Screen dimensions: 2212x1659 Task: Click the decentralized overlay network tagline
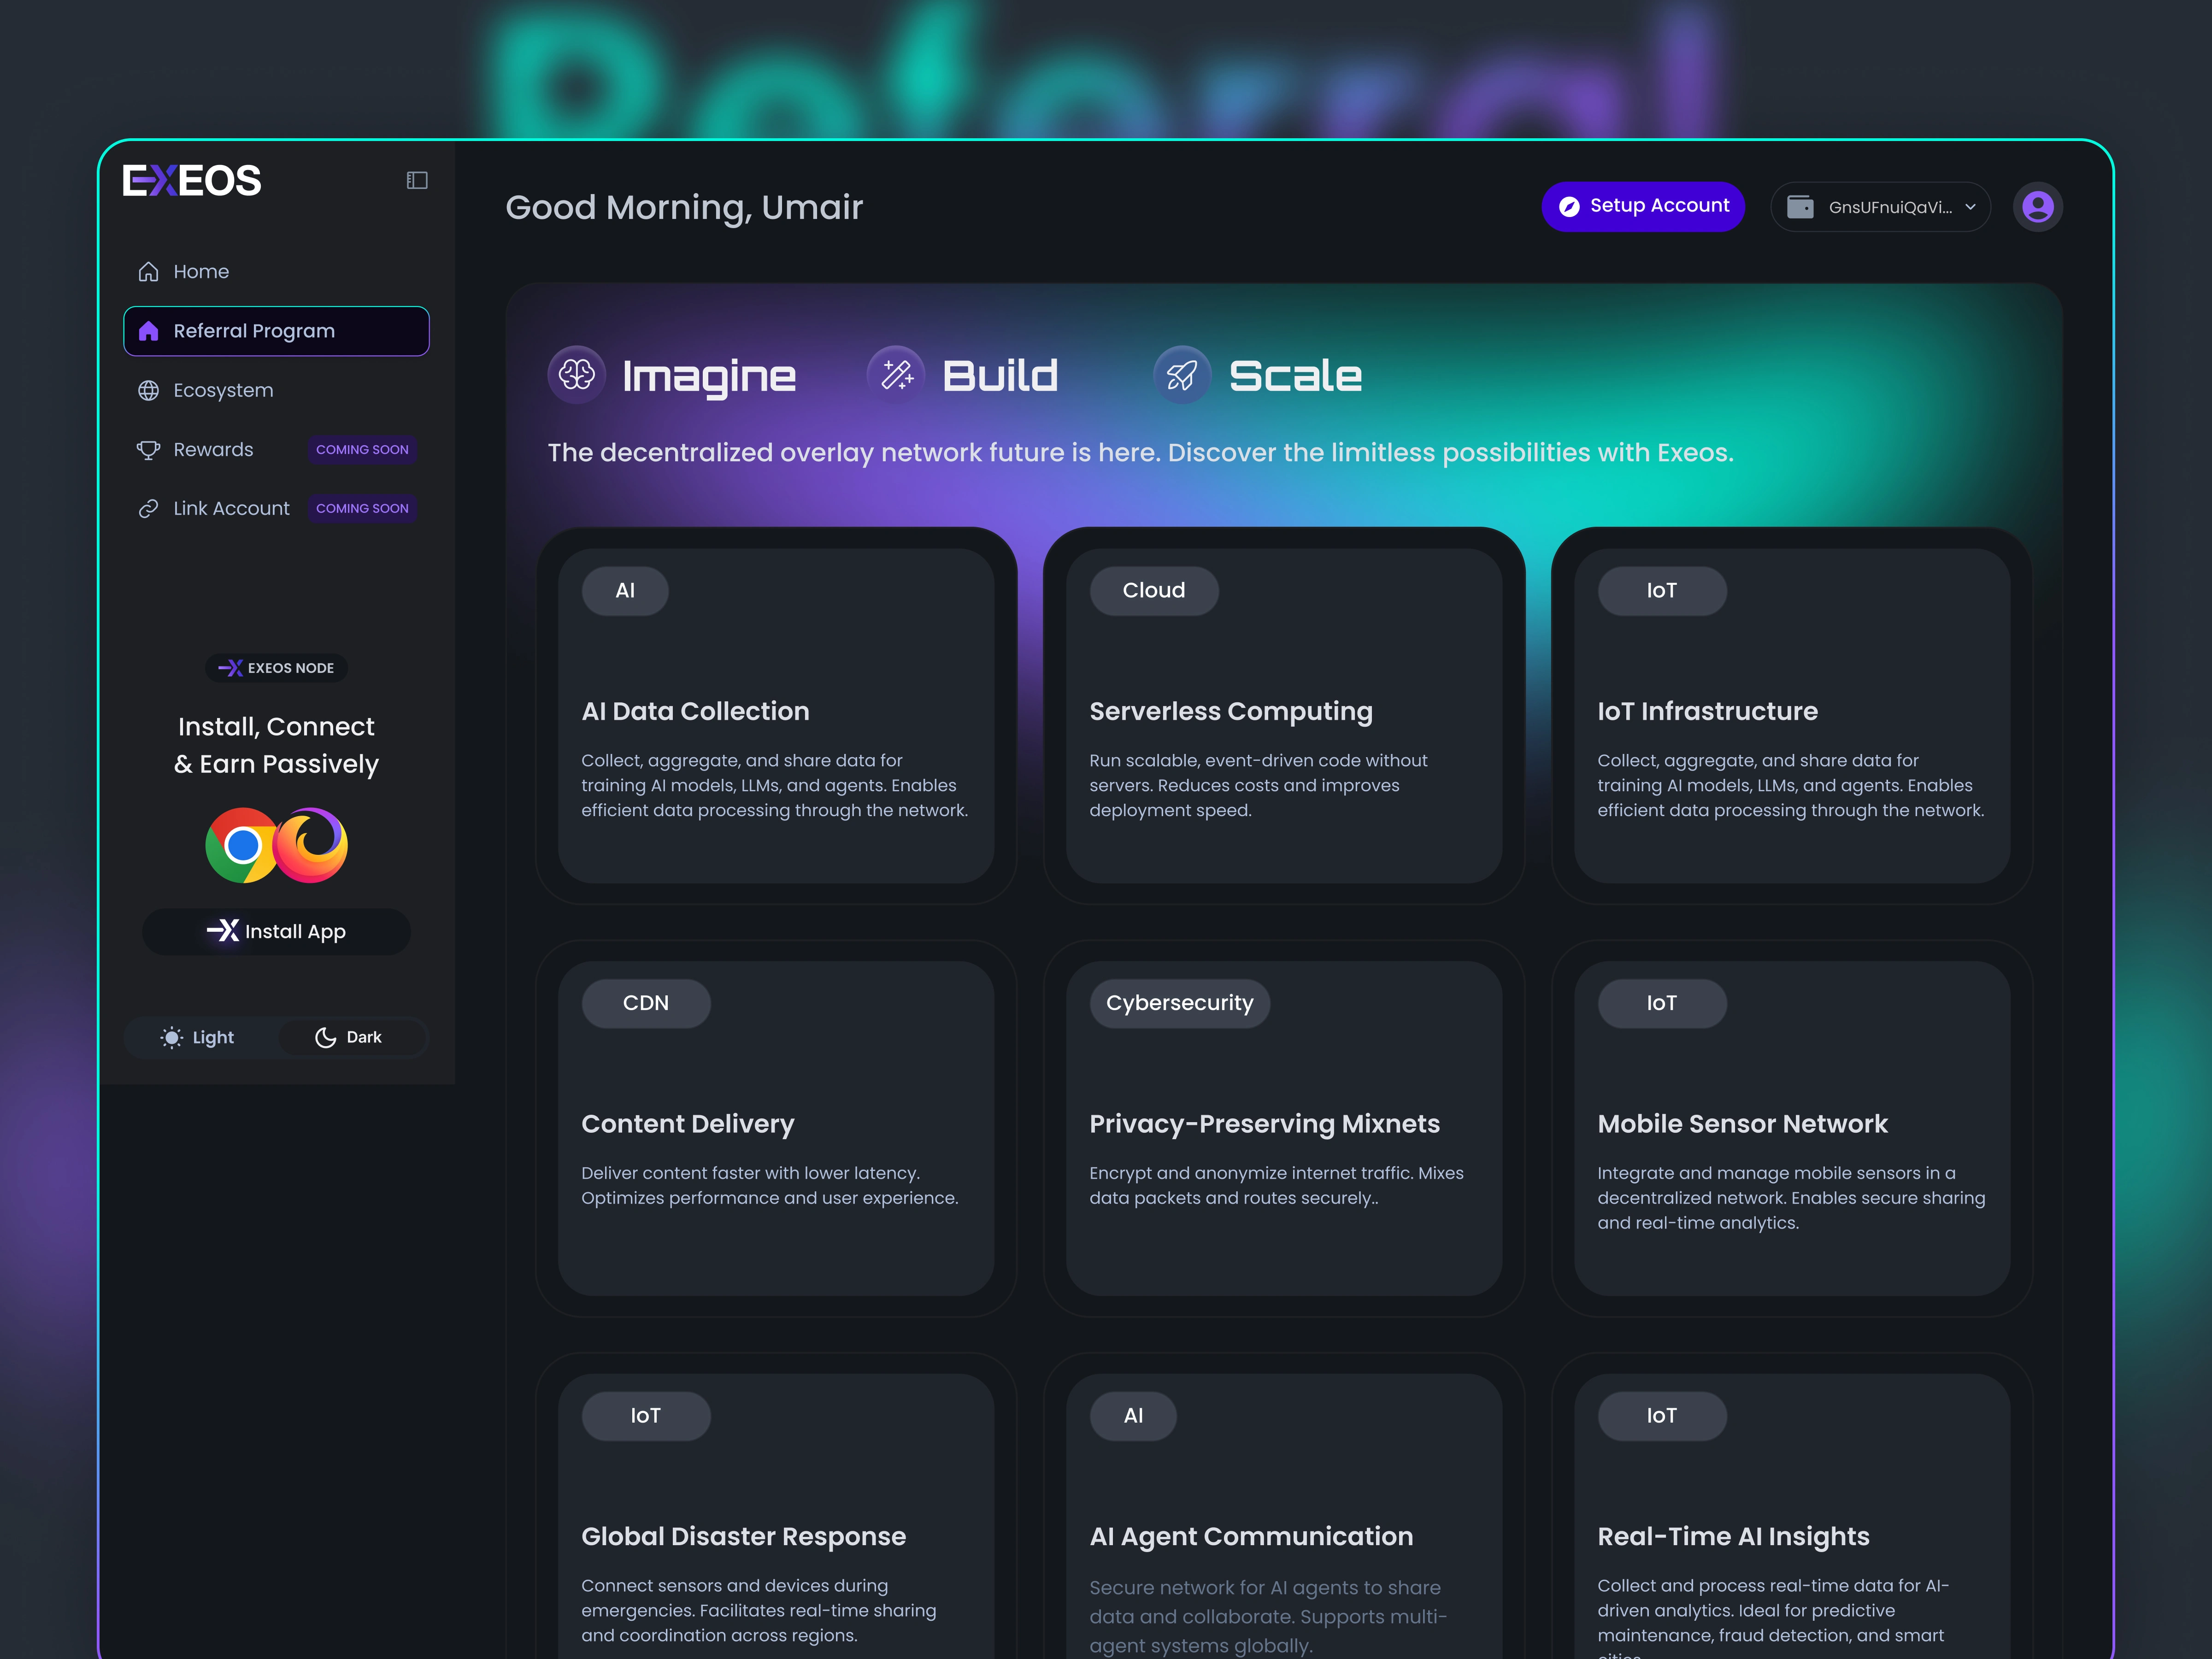tap(1141, 453)
